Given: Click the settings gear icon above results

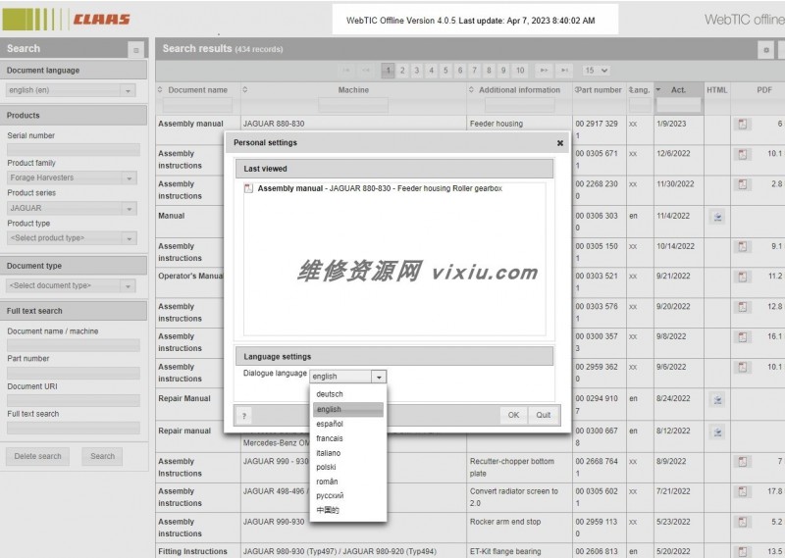Looking at the screenshot, I should point(765,49).
